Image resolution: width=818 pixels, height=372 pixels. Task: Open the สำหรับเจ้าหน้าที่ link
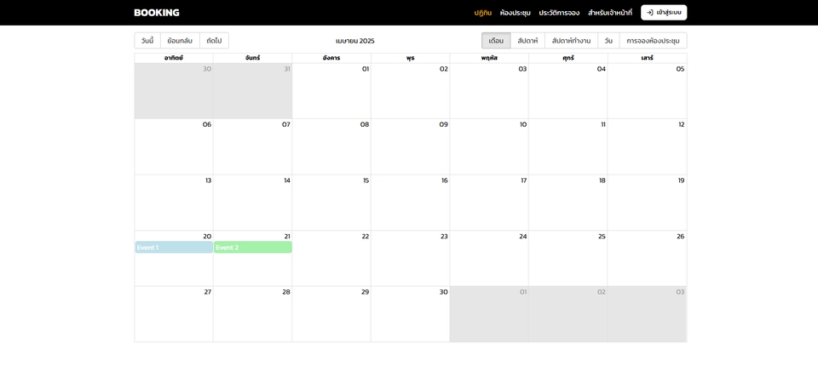(610, 13)
